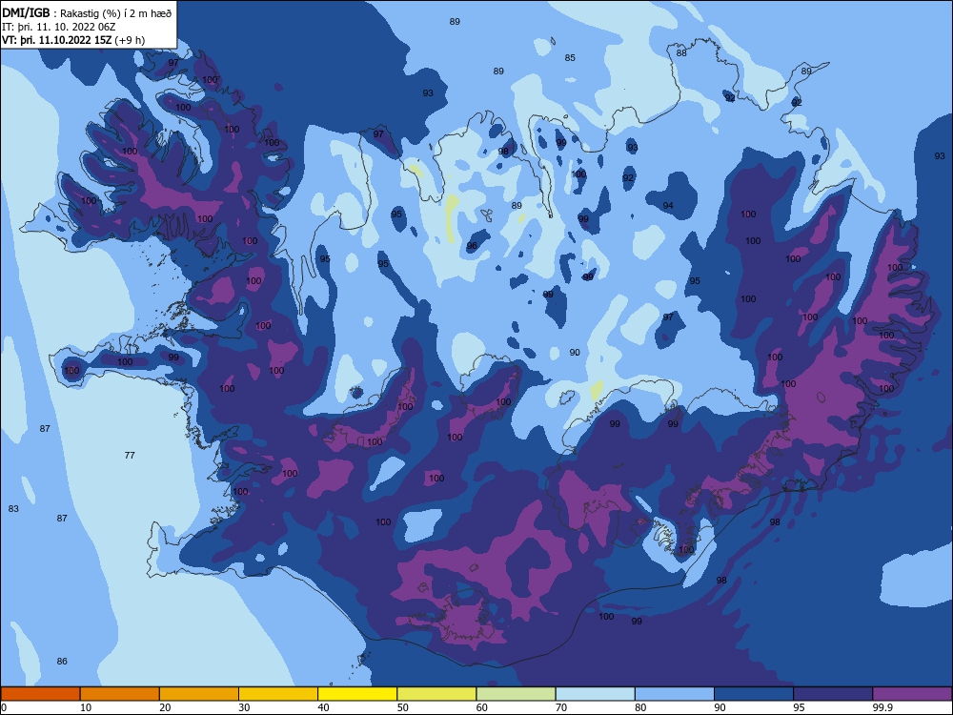Select the dark navy 95–99.9 legend swatch

[x=833, y=694]
